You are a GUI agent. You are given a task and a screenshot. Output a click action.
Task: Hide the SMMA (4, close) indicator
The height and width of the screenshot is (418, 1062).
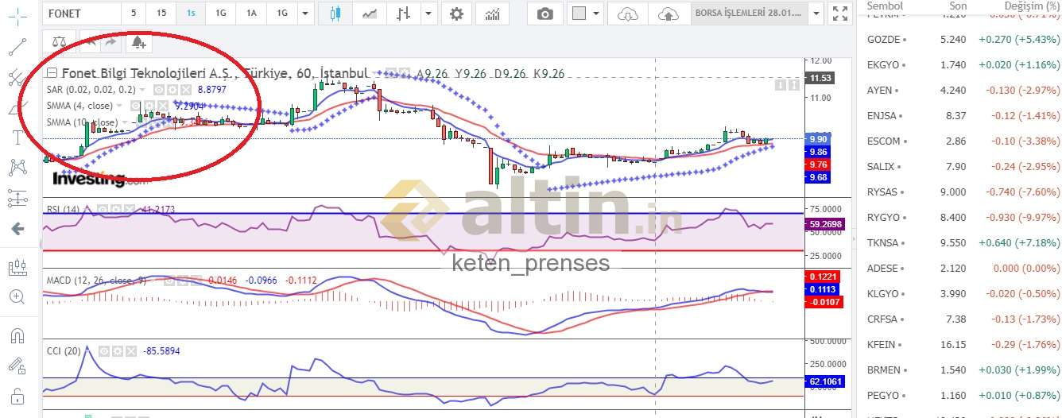(x=137, y=106)
